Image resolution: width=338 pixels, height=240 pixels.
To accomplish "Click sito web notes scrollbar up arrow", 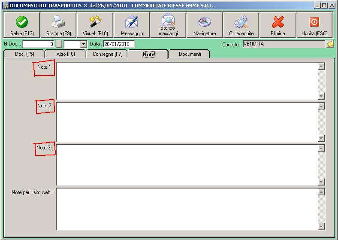I will [321, 192].
